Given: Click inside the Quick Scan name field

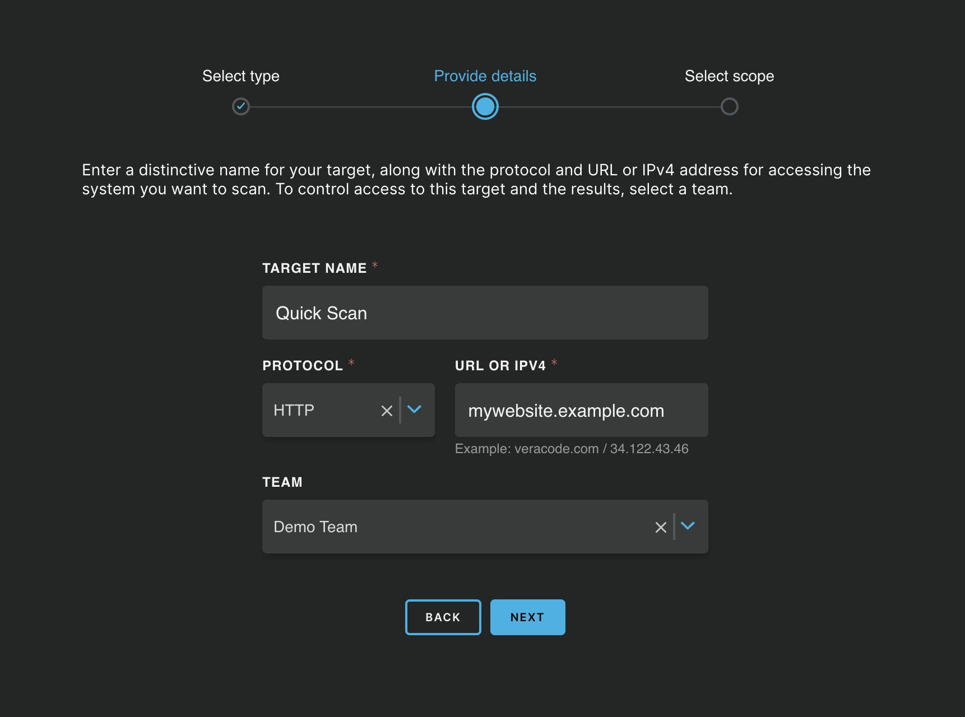Looking at the screenshot, I should 485,313.
